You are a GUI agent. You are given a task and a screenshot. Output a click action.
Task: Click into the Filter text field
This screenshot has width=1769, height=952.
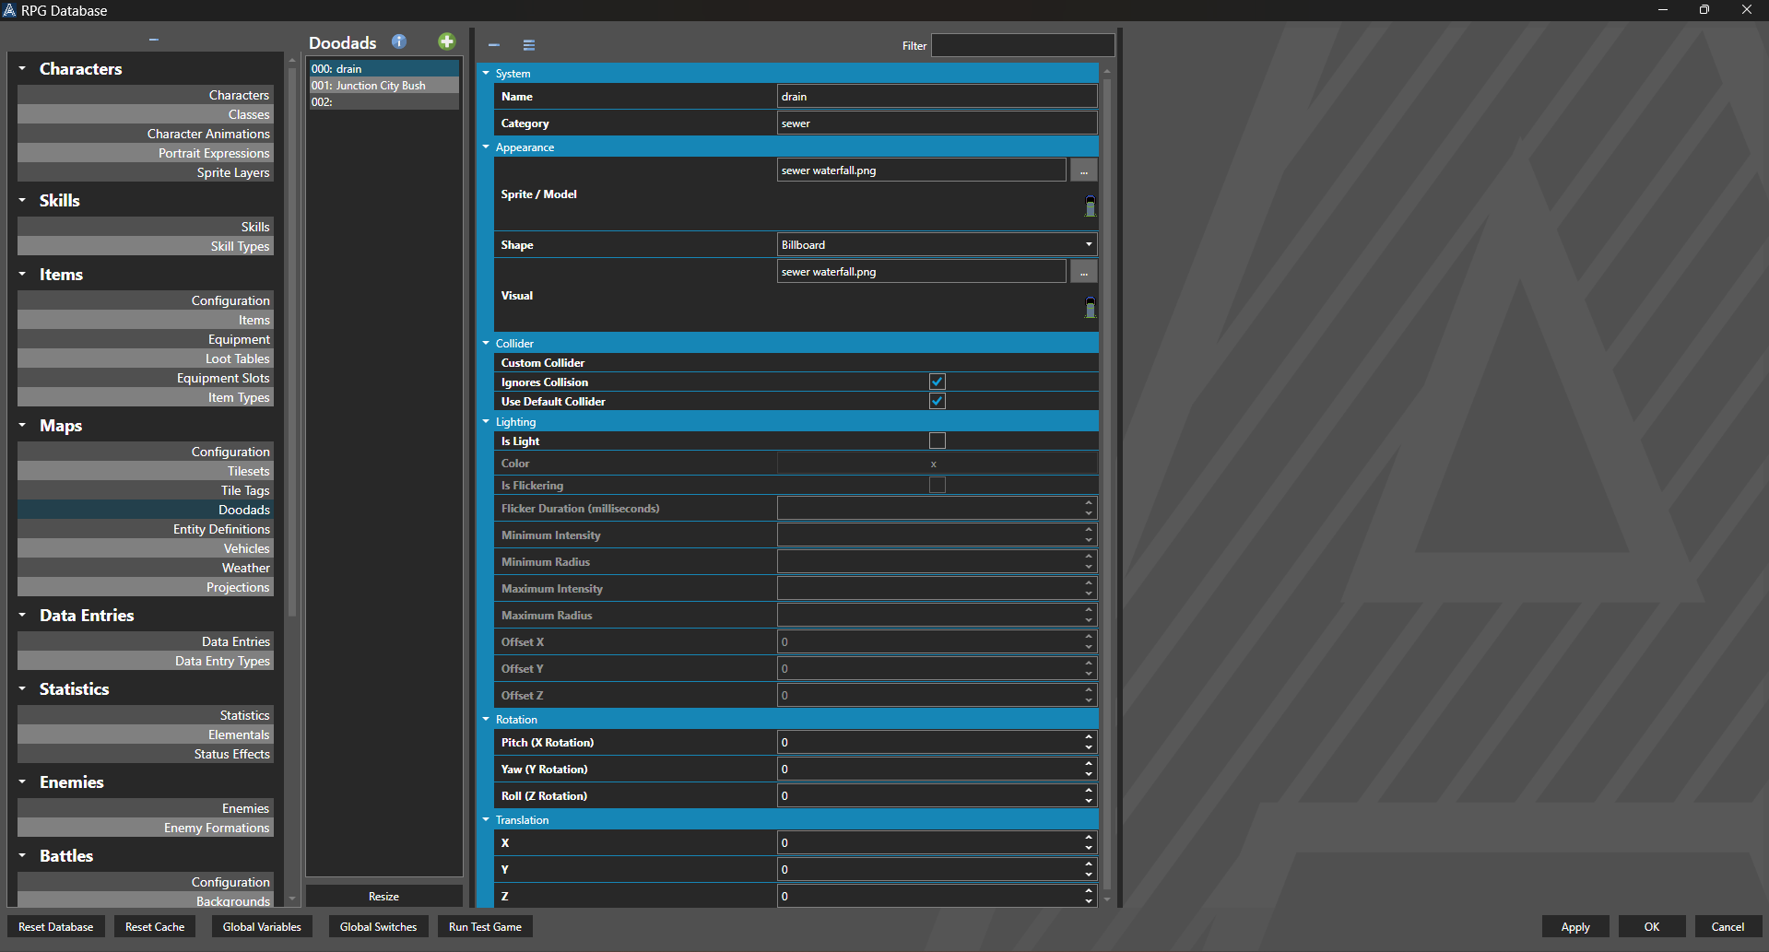click(1022, 45)
